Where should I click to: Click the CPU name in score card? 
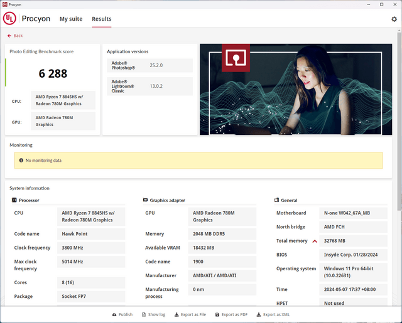pyautogui.click(x=63, y=100)
